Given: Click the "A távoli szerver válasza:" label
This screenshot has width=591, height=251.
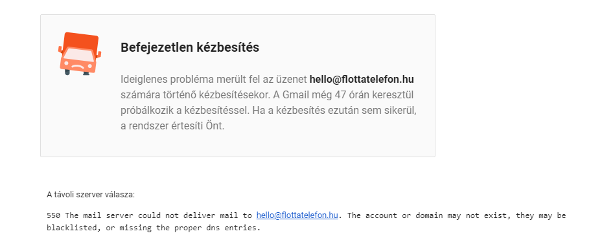Looking at the screenshot, I should 91,195.
